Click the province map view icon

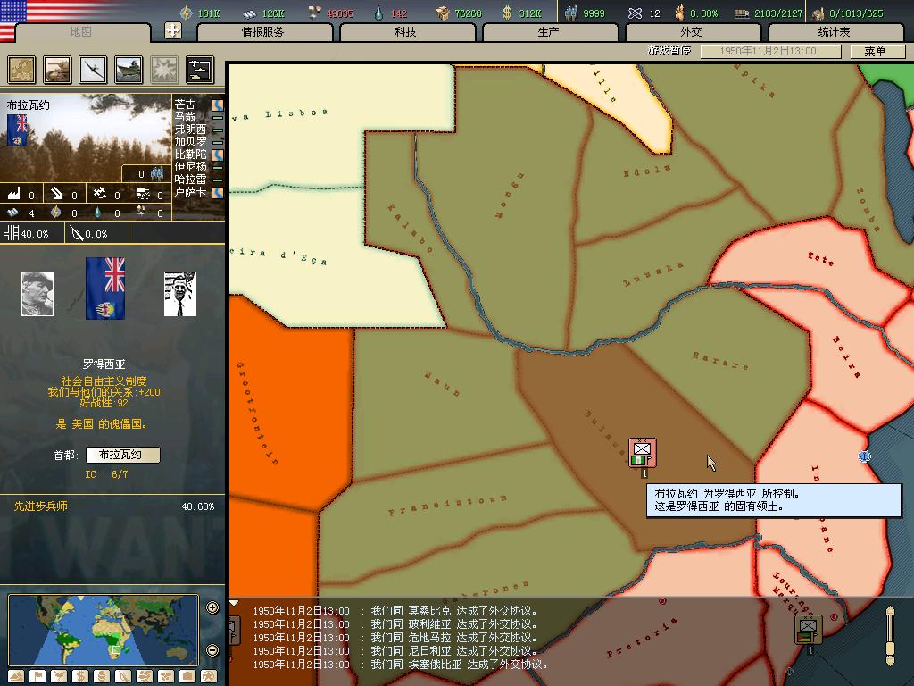click(21, 70)
